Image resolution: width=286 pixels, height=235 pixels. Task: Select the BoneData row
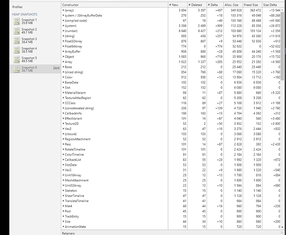coord(171,82)
